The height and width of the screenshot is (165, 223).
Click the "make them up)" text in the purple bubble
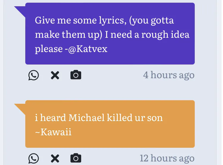[x=69, y=34]
